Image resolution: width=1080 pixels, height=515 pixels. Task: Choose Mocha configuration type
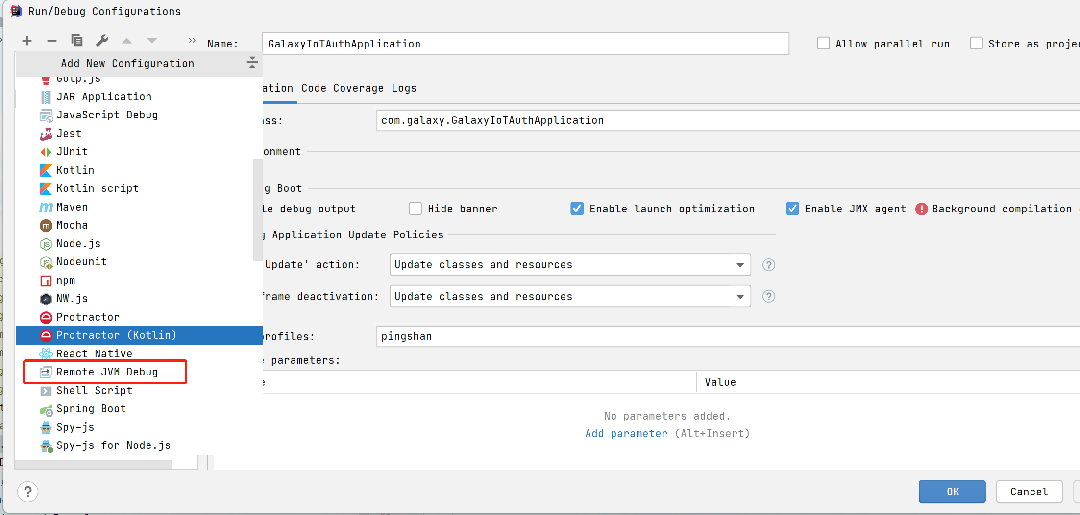(x=140, y=225)
